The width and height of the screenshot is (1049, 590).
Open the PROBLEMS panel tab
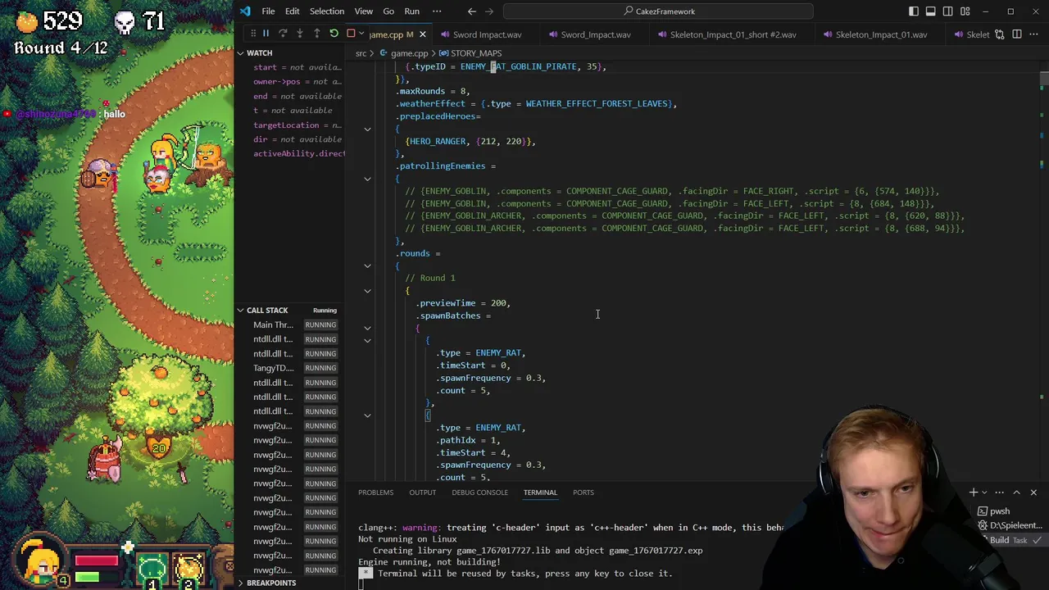click(x=375, y=492)
